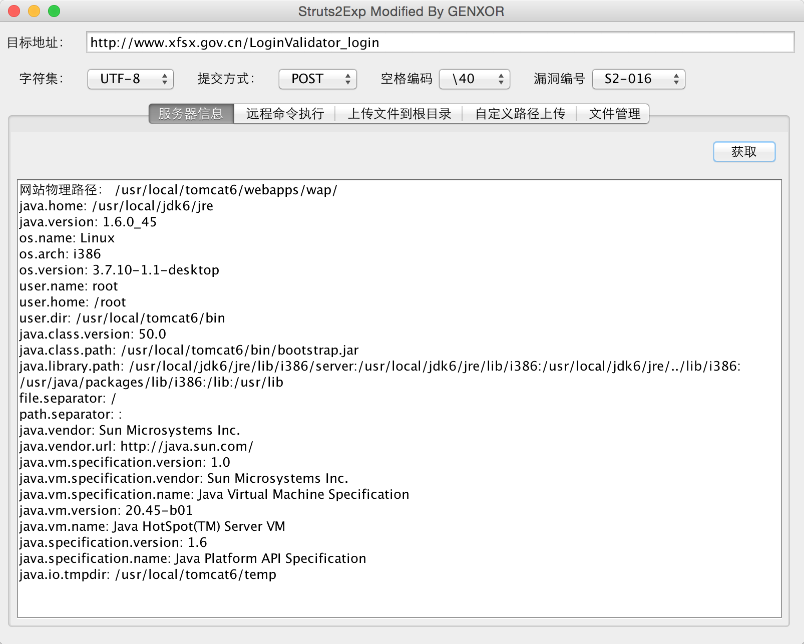Click the red close window button
This screenshot has width=804, height=644.
coord(14,11)
